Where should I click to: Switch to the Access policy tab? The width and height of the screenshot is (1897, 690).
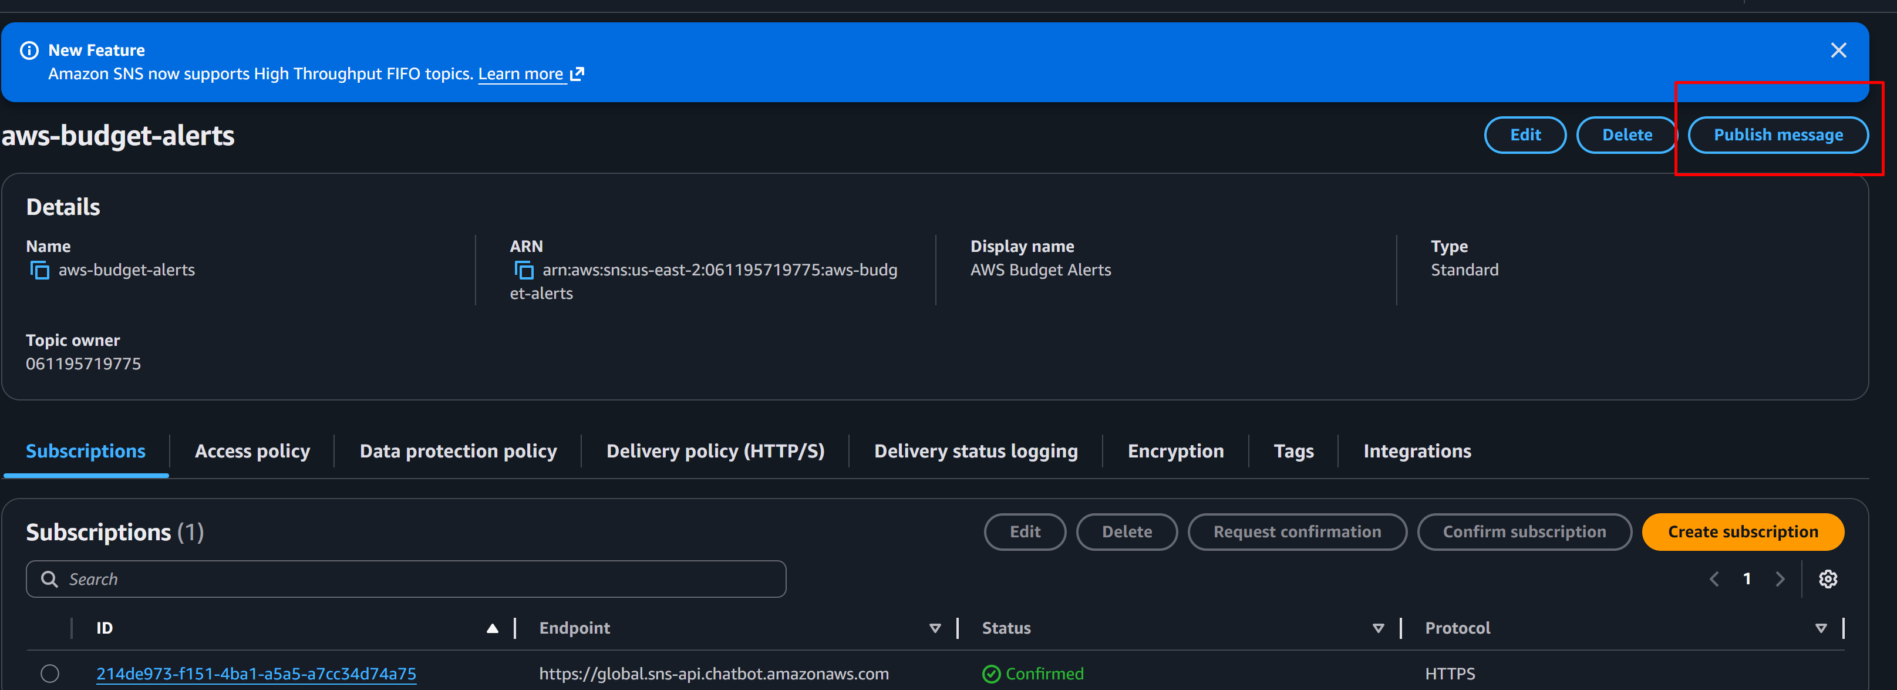click(x=252, y=450)
